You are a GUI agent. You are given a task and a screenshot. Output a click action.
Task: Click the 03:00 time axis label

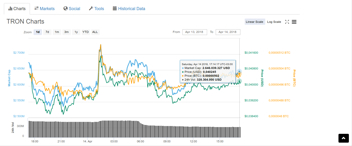(x=114, y=142)
